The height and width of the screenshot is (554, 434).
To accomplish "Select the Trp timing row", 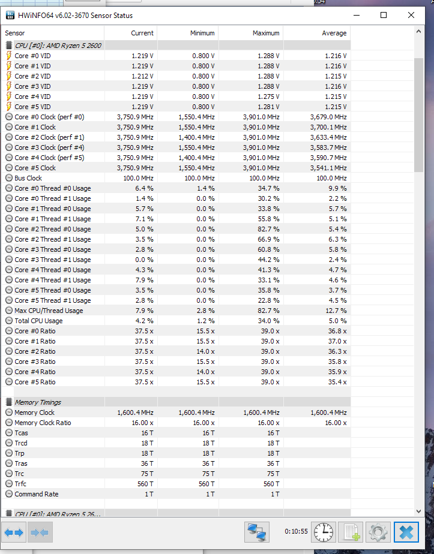I will coord(176,453).
